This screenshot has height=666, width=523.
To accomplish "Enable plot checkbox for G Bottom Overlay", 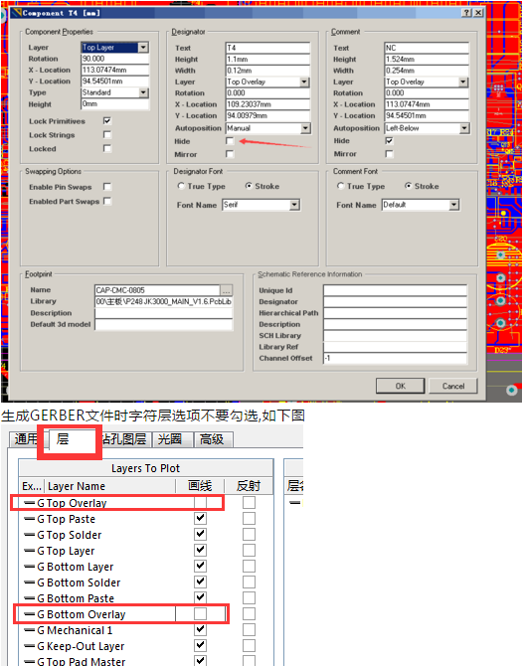I will 200,613.
